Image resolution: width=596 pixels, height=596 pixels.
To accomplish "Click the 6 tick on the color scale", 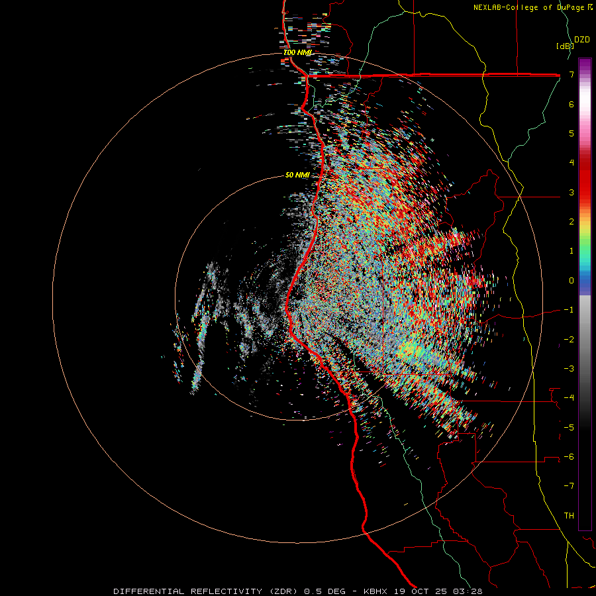I will pos(571,104).
